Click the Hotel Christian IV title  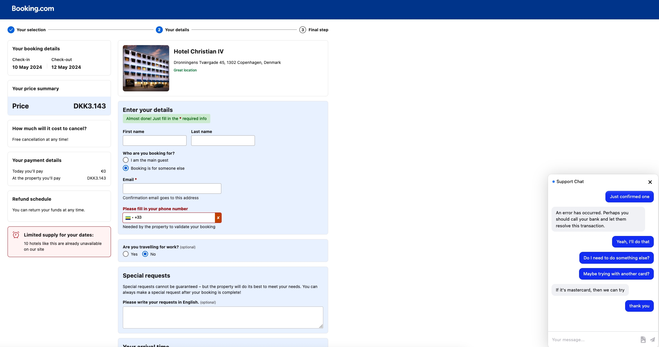pos(198,51)
